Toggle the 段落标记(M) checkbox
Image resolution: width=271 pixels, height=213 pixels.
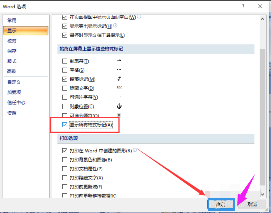click(65, 79)
